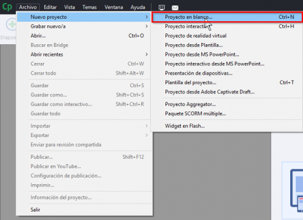This screenshot has height=220, width=303.
Task: Choose Proyecto interactivo desde MS PowerPoint...
Action: coord(227,64)
